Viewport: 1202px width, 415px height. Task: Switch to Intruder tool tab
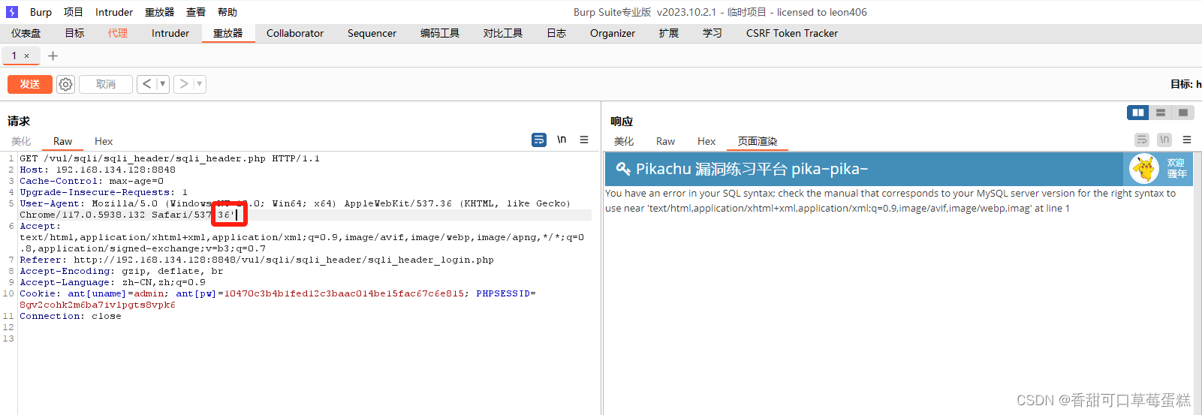click(170, 33)
